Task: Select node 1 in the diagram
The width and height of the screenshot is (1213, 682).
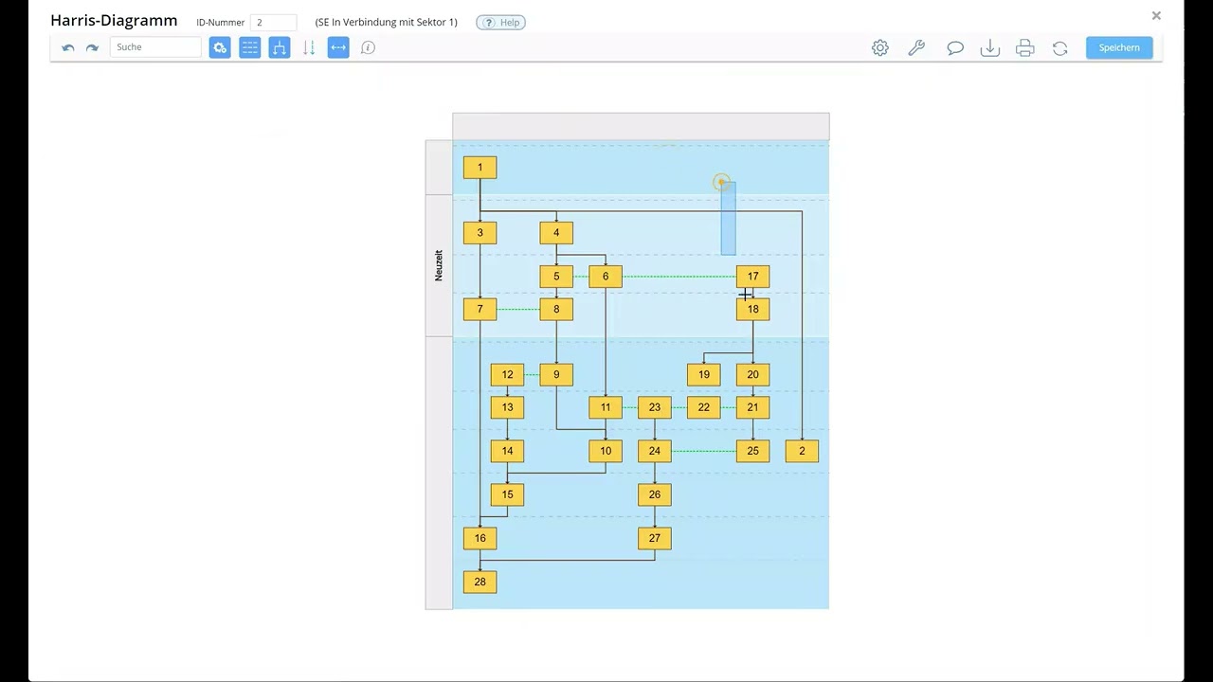Action: 480,168
